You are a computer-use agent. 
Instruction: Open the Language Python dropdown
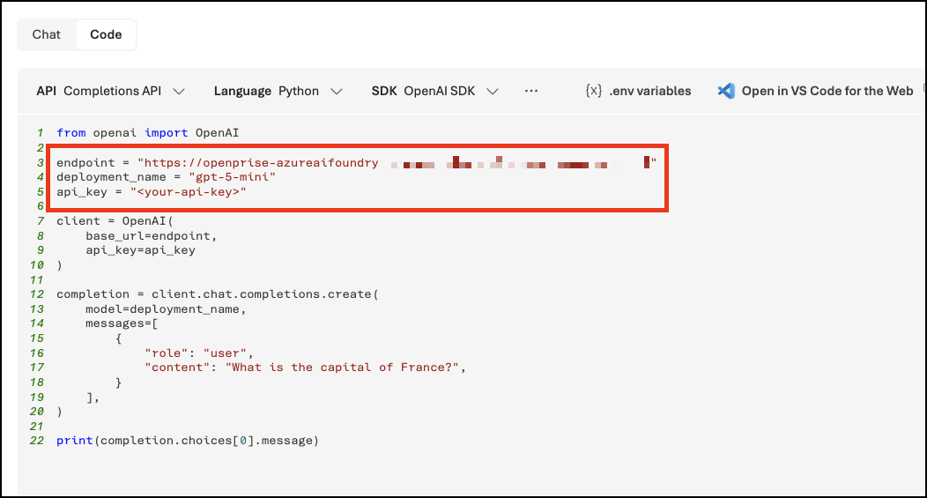click(x=278, y=91)
